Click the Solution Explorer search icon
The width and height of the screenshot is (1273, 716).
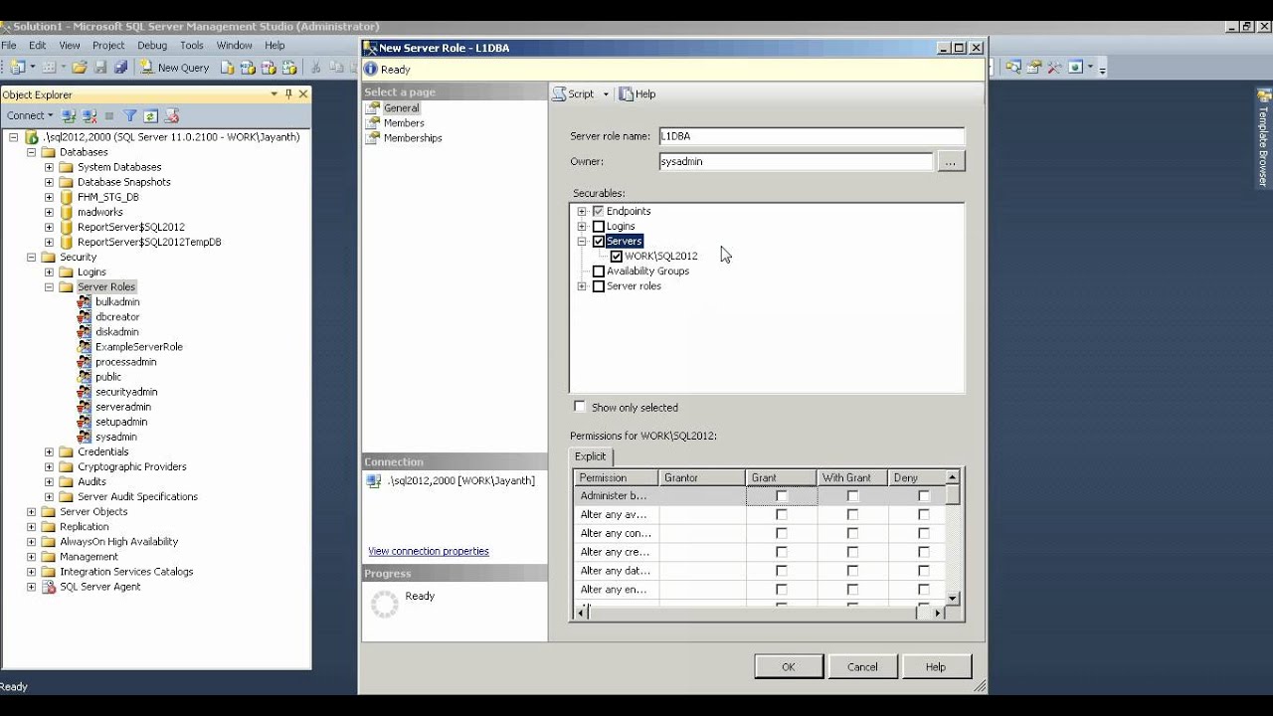point(1013,68)
